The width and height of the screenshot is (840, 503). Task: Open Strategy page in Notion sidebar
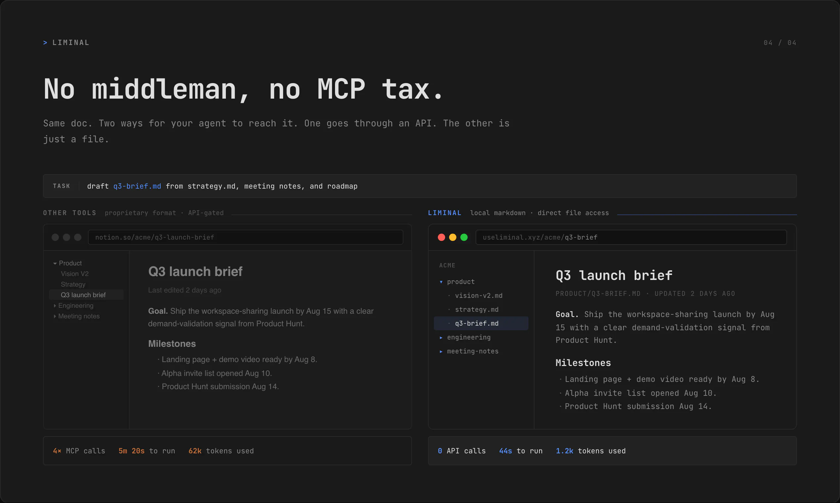click(73, 284)
